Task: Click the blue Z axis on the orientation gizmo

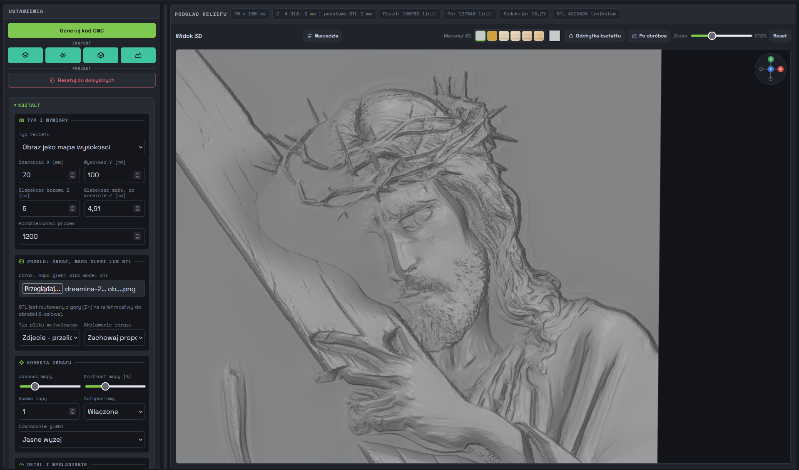Action: [771, 69]
